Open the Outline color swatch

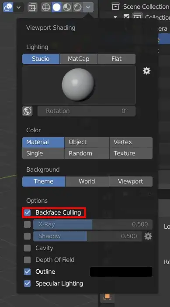coord(121,272)
